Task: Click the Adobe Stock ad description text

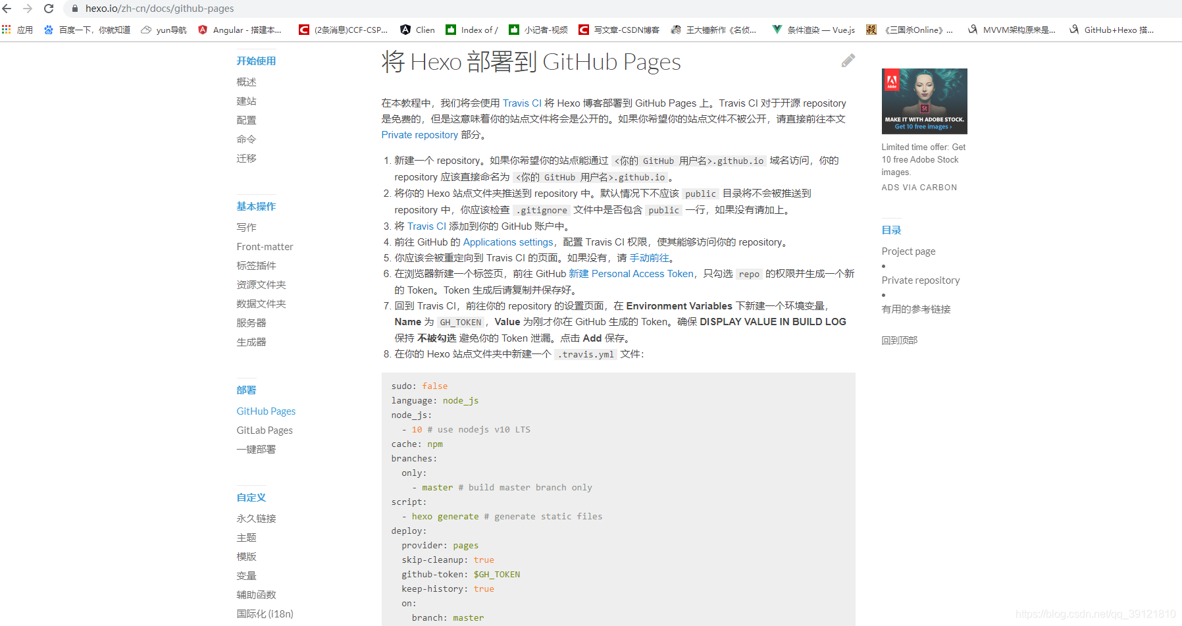Action: 924,159
